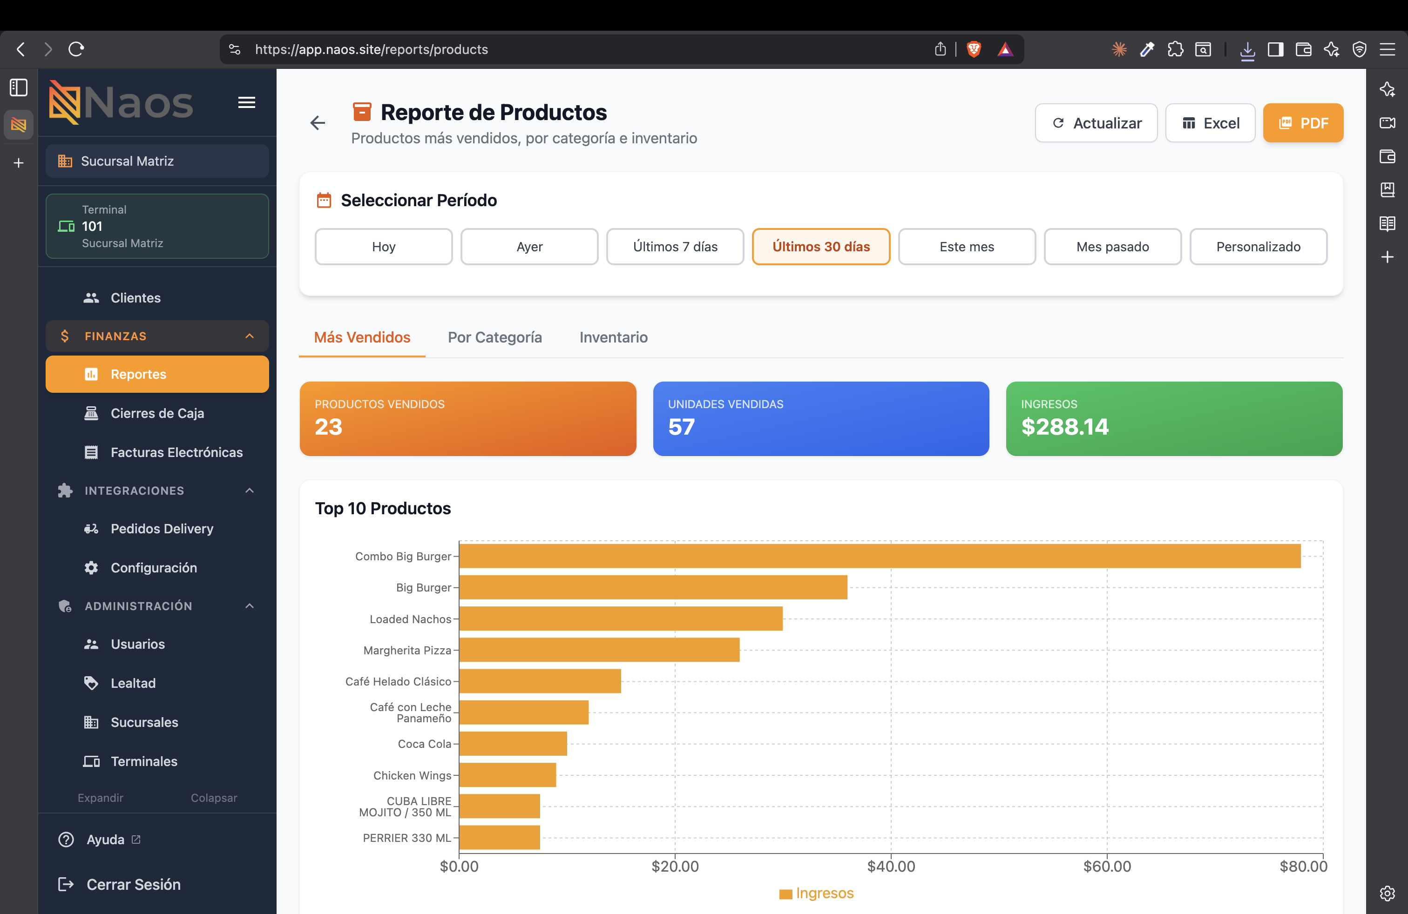This screenshot has height=914, width=1408.
Task: Collapse the FINANZAS section
Action: point(157,336)
